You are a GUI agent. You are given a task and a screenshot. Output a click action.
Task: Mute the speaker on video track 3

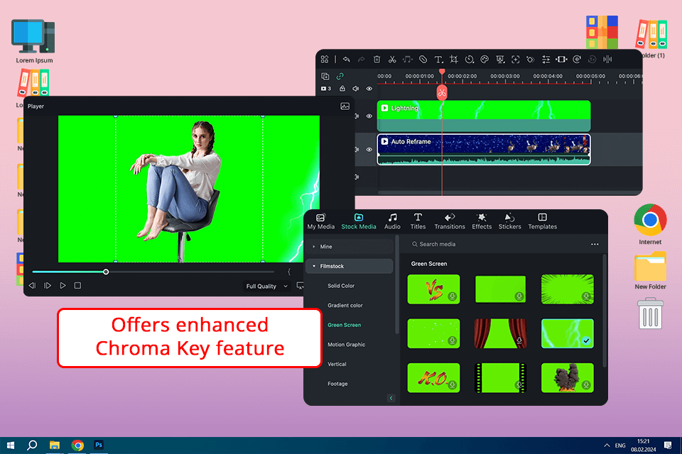tap(356, 89)
